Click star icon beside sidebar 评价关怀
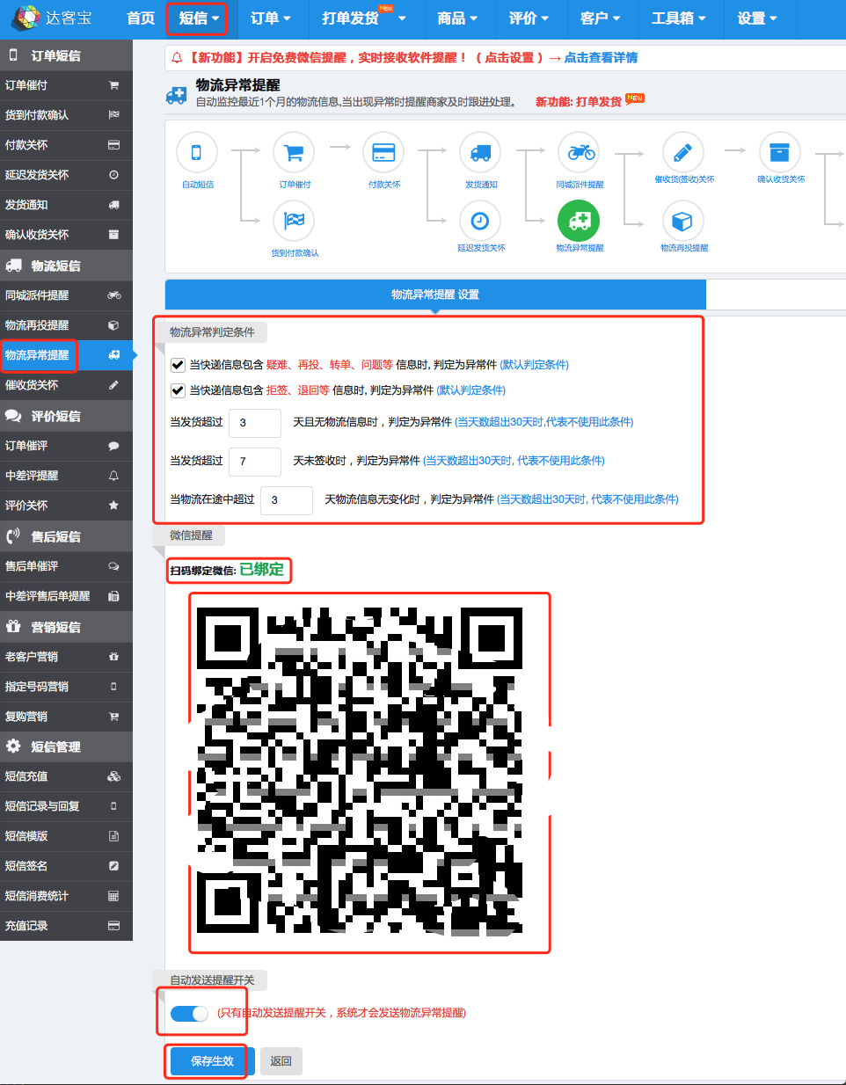846x1085 pixels. [113, 506]
